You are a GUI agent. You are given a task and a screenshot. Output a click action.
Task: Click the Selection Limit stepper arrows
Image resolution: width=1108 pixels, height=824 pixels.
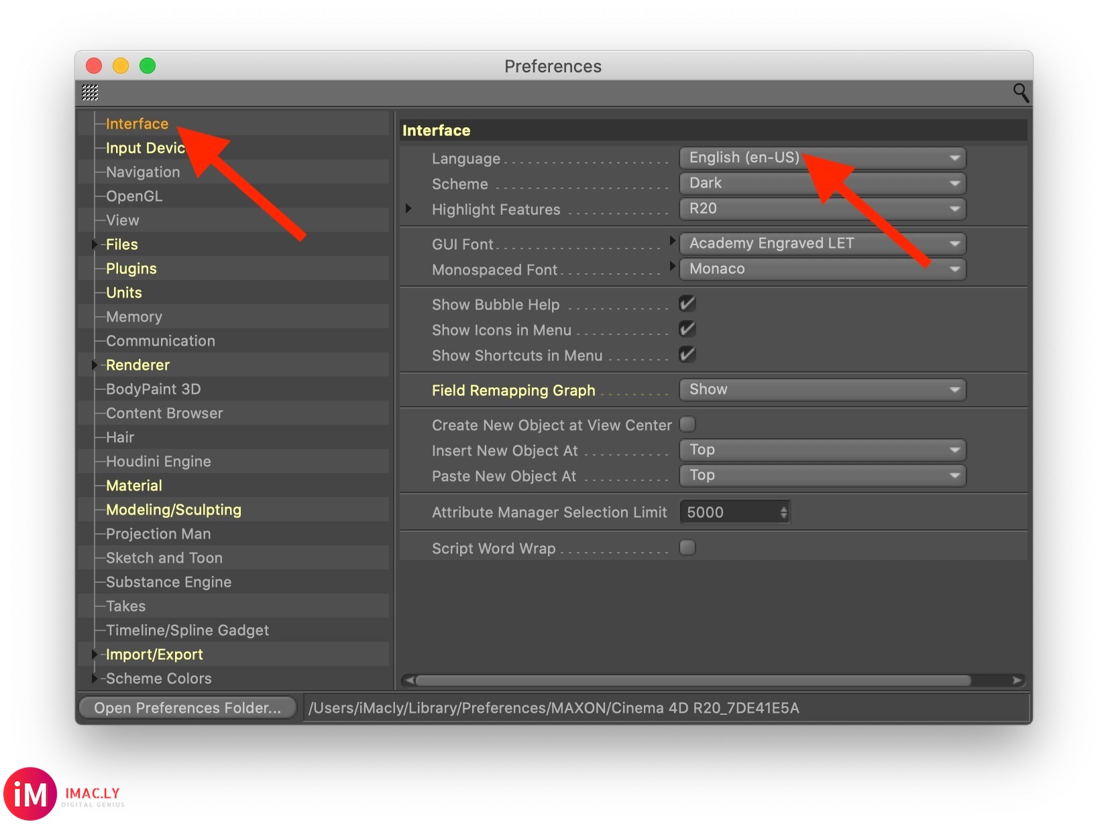tap(783, 512)
